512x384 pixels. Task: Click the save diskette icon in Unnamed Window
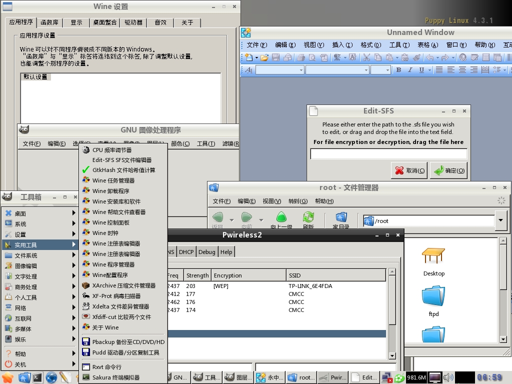[x=276, y=57]
